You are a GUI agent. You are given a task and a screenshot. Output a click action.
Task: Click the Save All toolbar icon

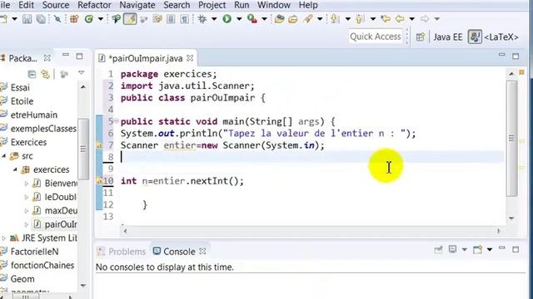point(41,19)
